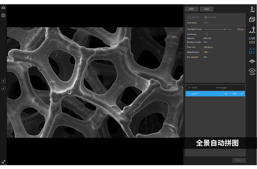Delete Area 1 with the trash icon
Viewport: 257px width, 169px height.
point(242,94)
